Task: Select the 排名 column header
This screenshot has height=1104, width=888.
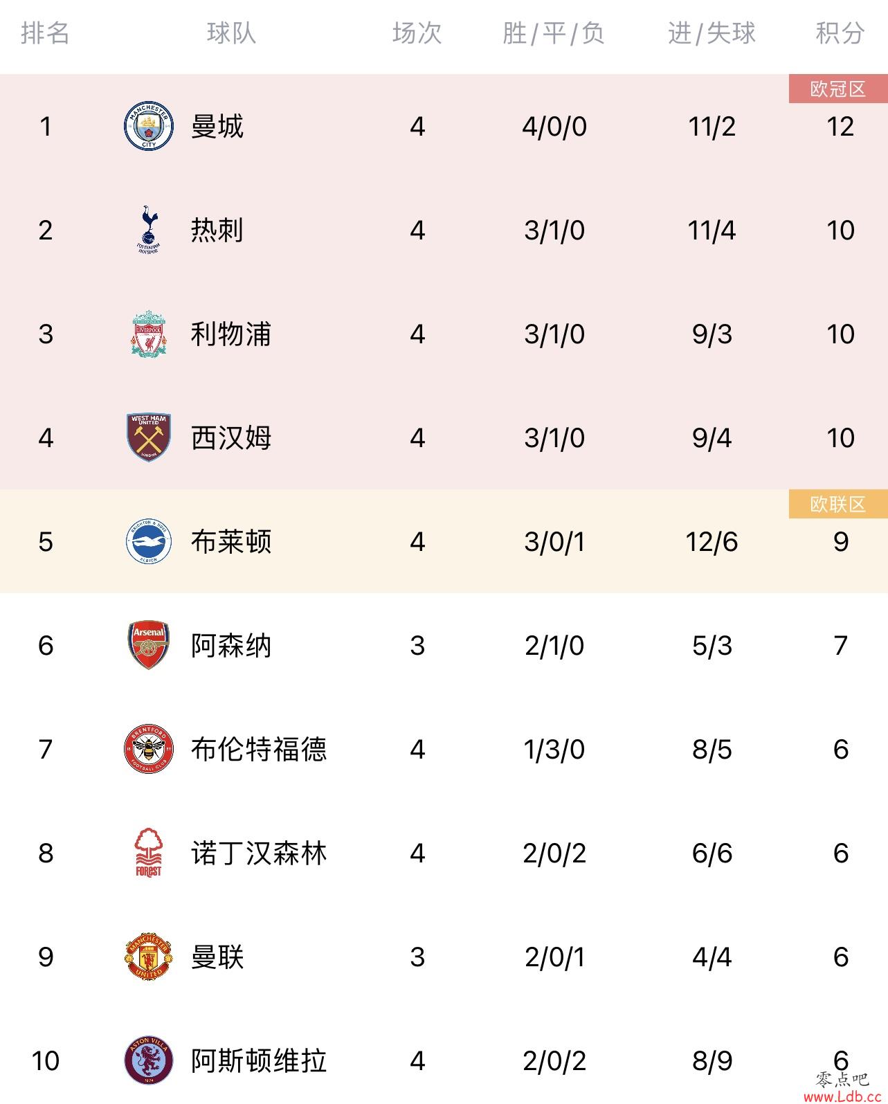Action: click(x=46, y=33)
